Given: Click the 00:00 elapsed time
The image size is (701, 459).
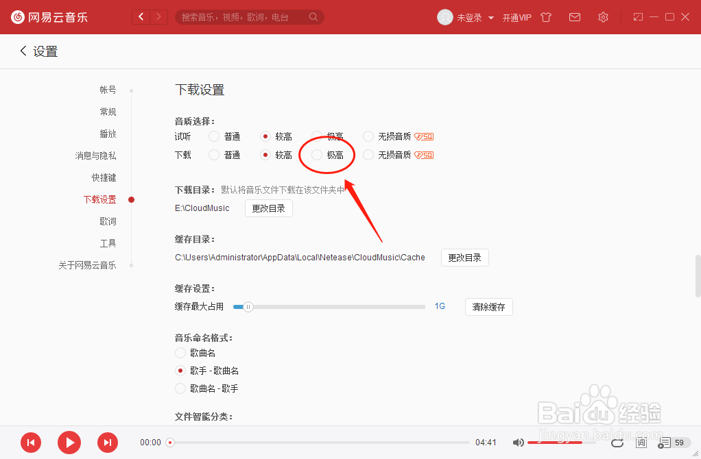Looking at the screenshot, I should pos(150,443).
